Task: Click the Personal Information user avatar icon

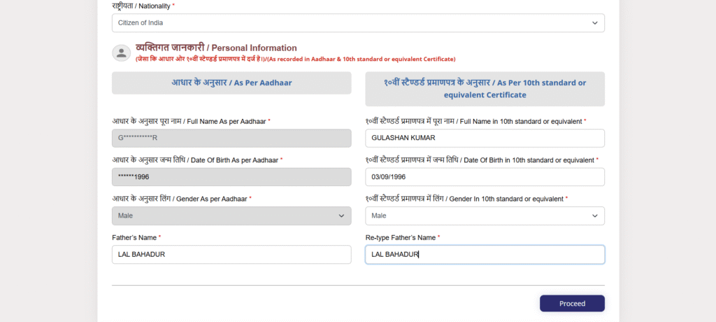Action: 121,52
